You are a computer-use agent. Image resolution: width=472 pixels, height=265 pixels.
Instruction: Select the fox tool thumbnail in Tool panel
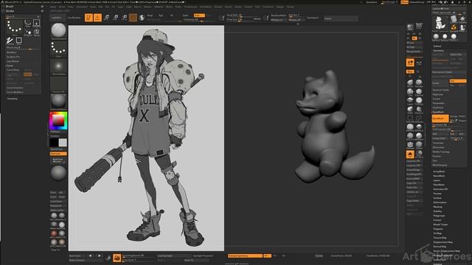[440, 23]
